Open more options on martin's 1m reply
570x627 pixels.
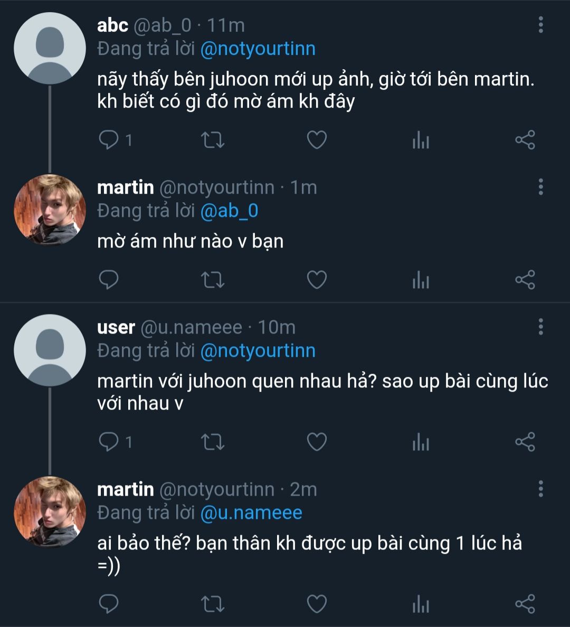540,187
